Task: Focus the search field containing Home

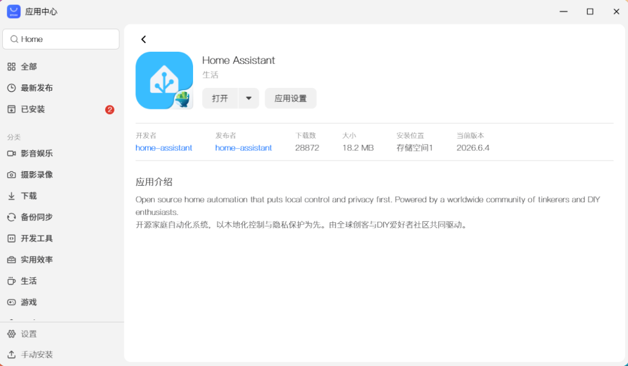Action: coord(61,39)
